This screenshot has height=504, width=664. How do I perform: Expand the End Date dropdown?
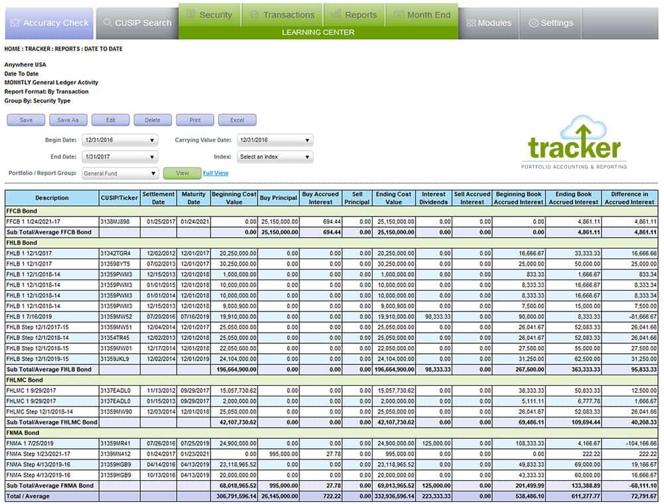[x=120, y=157]
